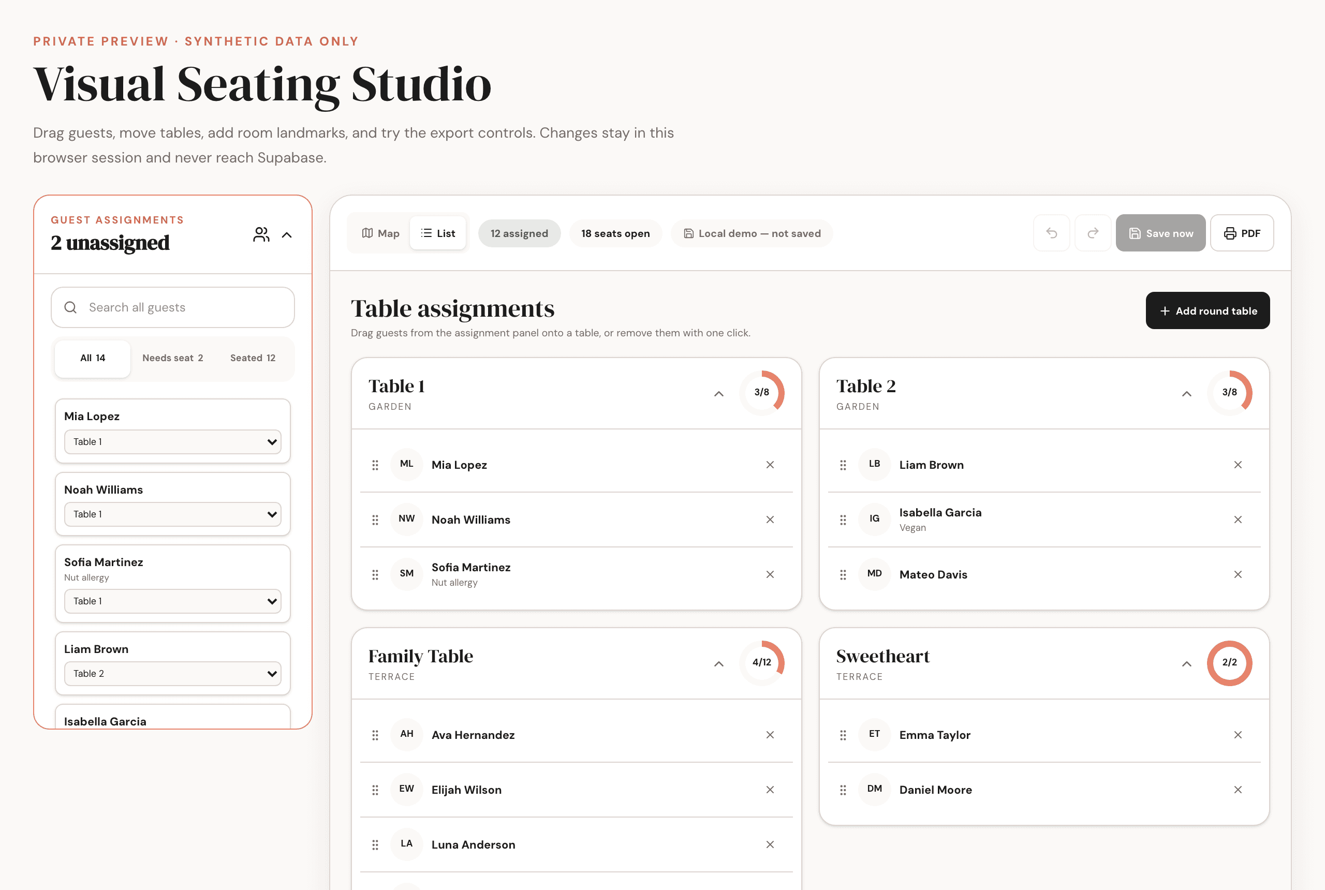This screenshot has height=890, width=1325.
Task: Grab the drag handle beside Mateo Davis
Action: click(x=843, y=574)
